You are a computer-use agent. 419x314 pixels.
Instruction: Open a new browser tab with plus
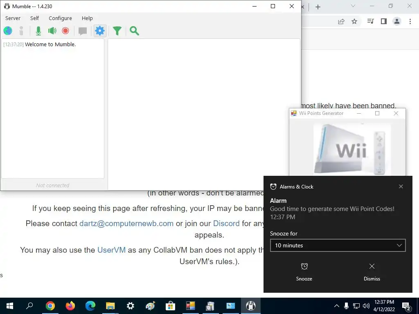318,7
